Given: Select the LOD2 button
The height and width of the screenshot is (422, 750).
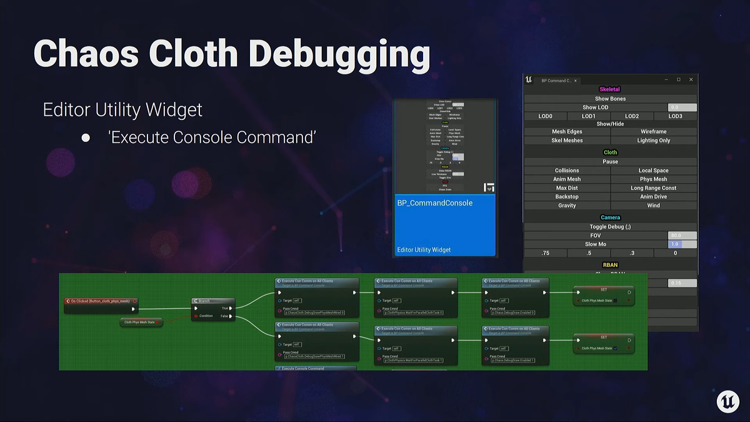Looking at the screenshot, I should coord(632,116).
